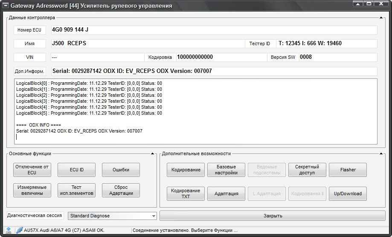Open Измеряемые величины

32,190
